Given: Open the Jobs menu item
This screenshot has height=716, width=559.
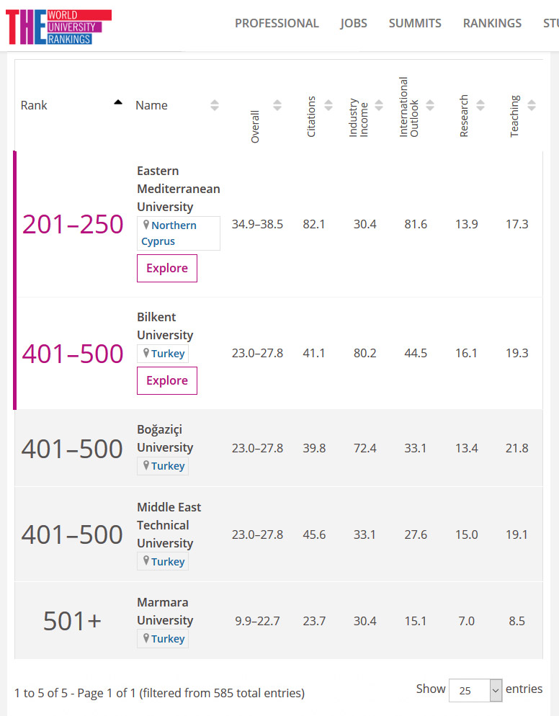Looking at the screenshot, I should 354,23.
